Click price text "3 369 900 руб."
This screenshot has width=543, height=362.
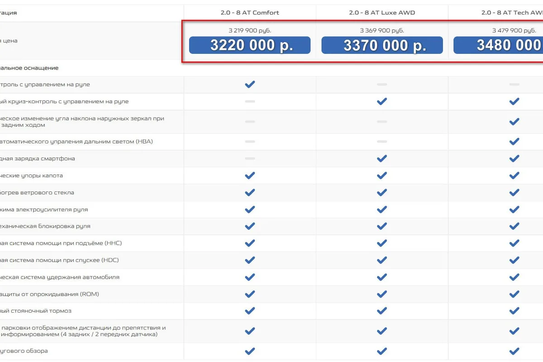point(382,30)
